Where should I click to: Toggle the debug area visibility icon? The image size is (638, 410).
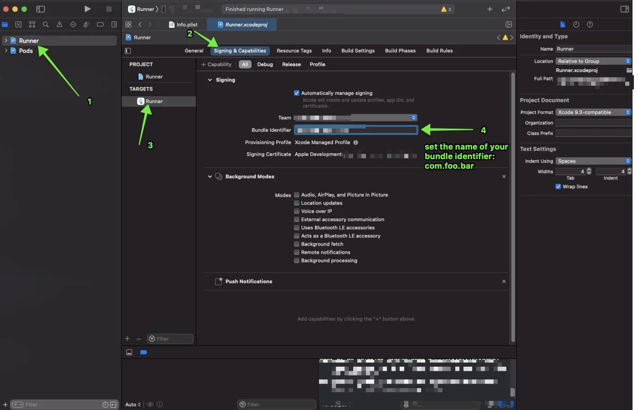point(129,353)
